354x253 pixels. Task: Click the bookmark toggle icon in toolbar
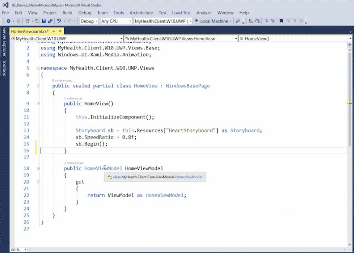[x=281, y=21]
